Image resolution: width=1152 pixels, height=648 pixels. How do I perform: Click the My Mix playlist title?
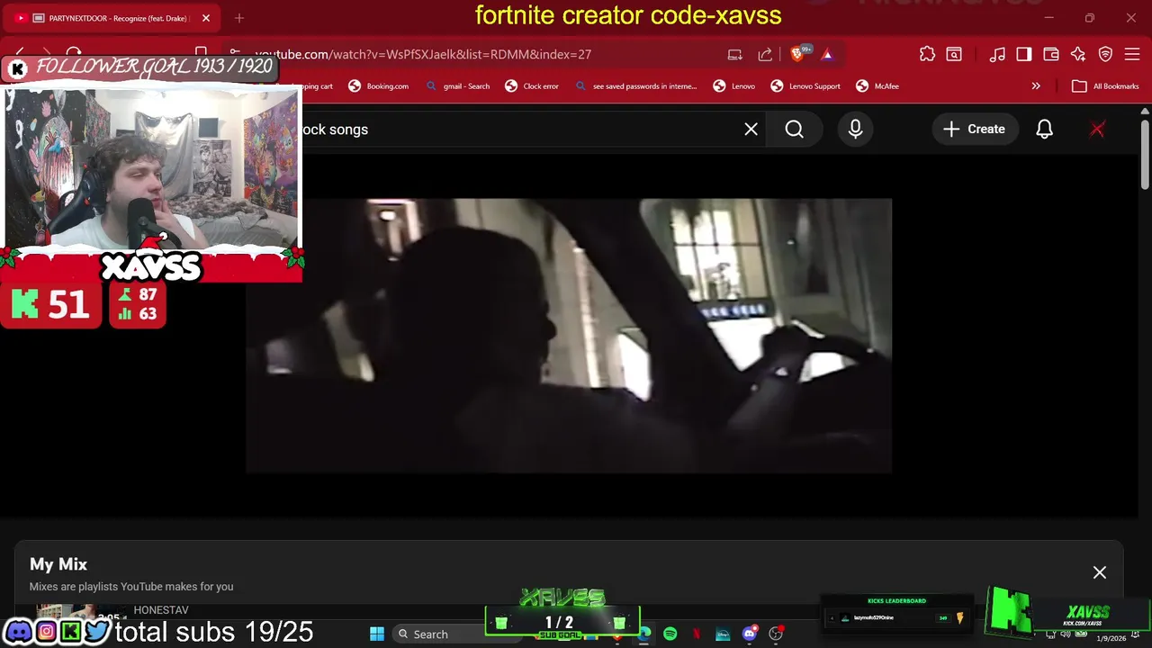pos(58,564)
